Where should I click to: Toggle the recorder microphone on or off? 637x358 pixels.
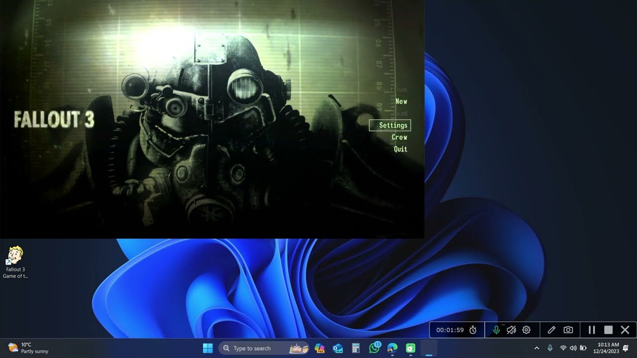pos(496,330)
